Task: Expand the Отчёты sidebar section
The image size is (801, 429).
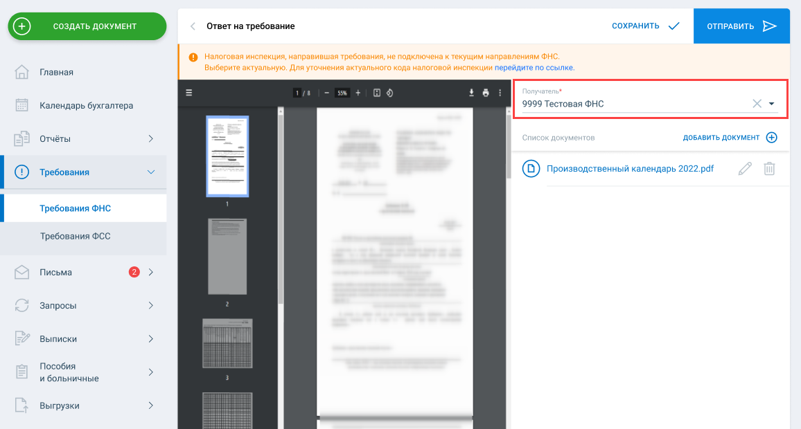Action: click(x=151, y=139)
